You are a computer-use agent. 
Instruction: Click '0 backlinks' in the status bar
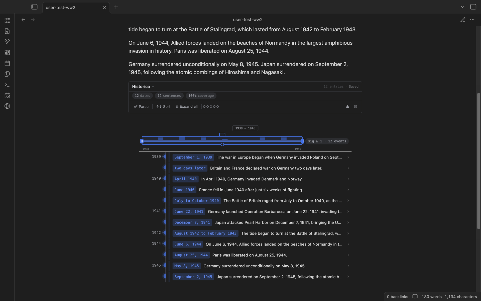pos(398,297)
